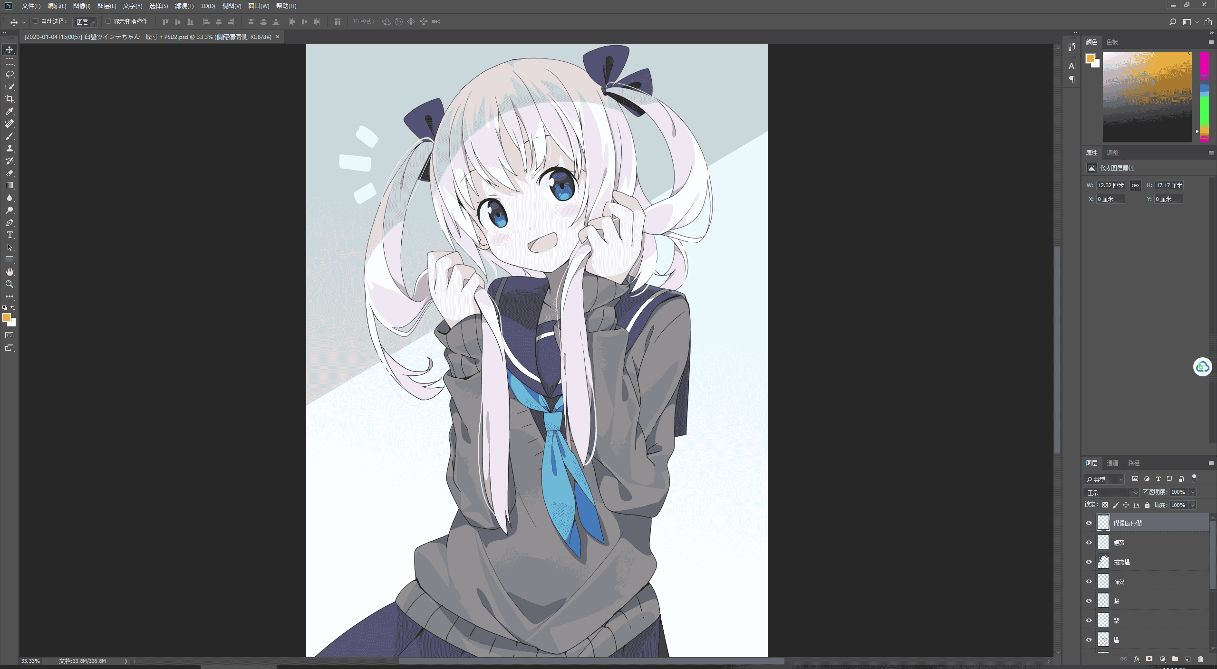Open the Paragraph panel icon
Viewport: 1217px width, 669px height.
click(1072, 79)
